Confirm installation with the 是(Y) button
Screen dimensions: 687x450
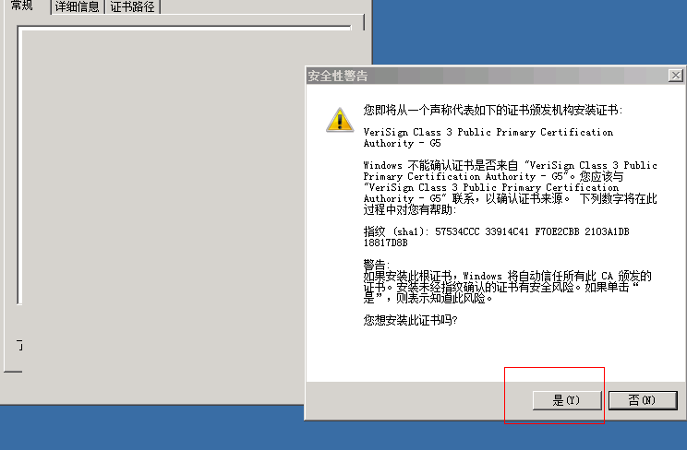coord(567,400)
